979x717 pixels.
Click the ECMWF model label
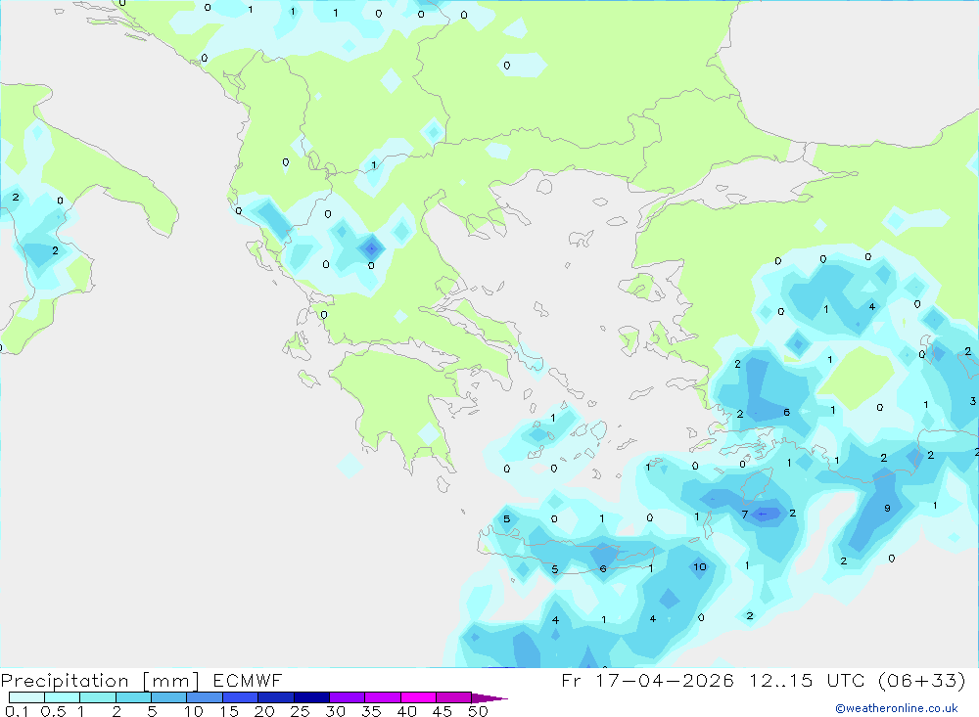(248, 681)
